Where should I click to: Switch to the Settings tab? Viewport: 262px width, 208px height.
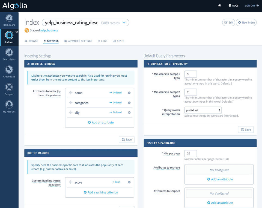pos(51,41)
